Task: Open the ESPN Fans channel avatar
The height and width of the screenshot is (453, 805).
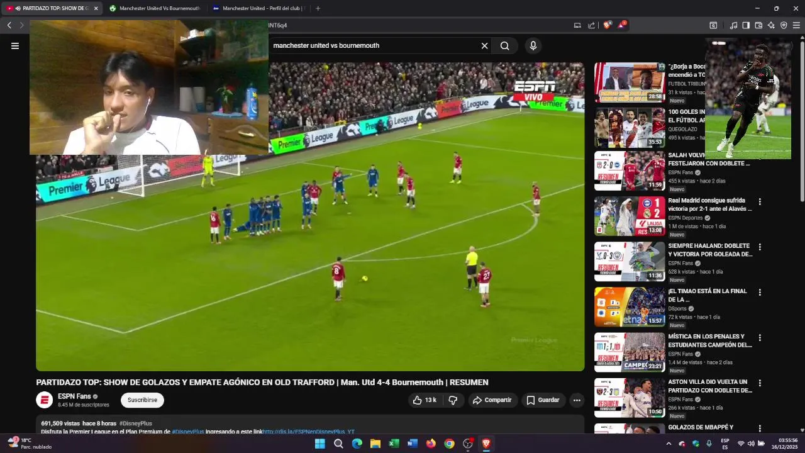Action: click(44, 400)
